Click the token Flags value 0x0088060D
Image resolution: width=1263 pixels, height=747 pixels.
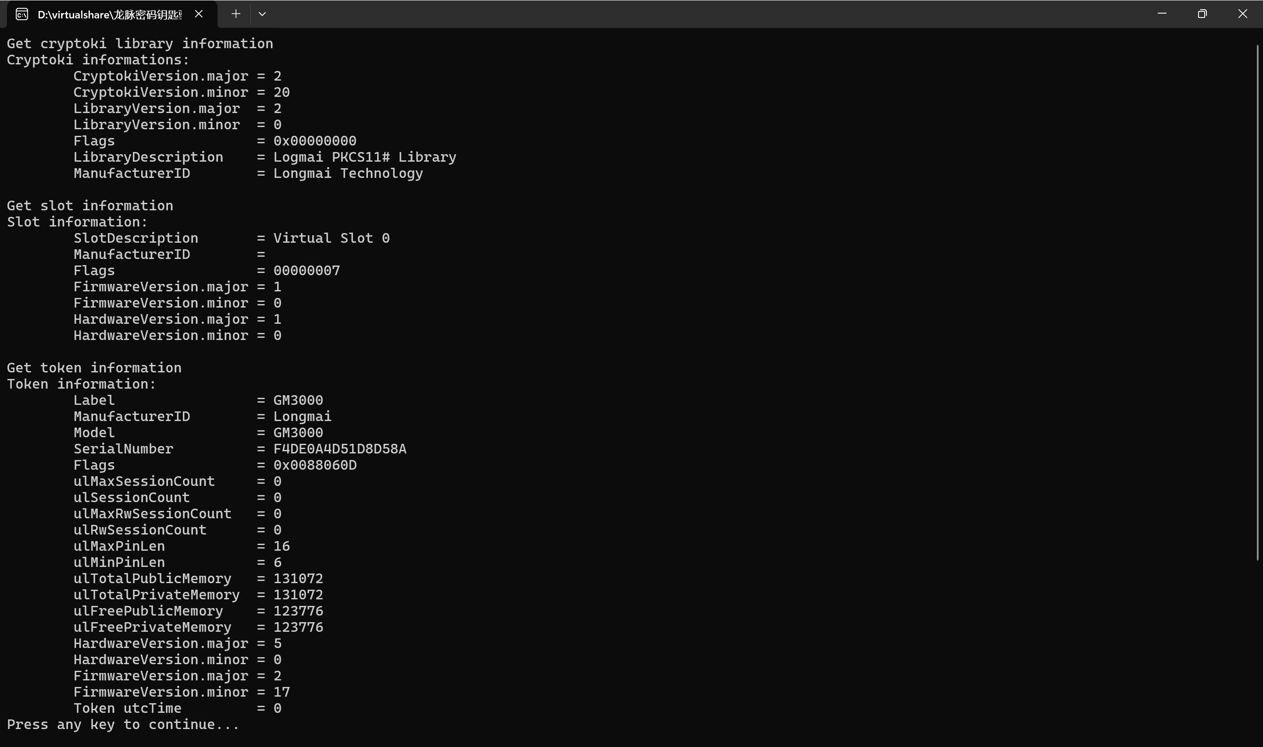click(x=315, y=464)
